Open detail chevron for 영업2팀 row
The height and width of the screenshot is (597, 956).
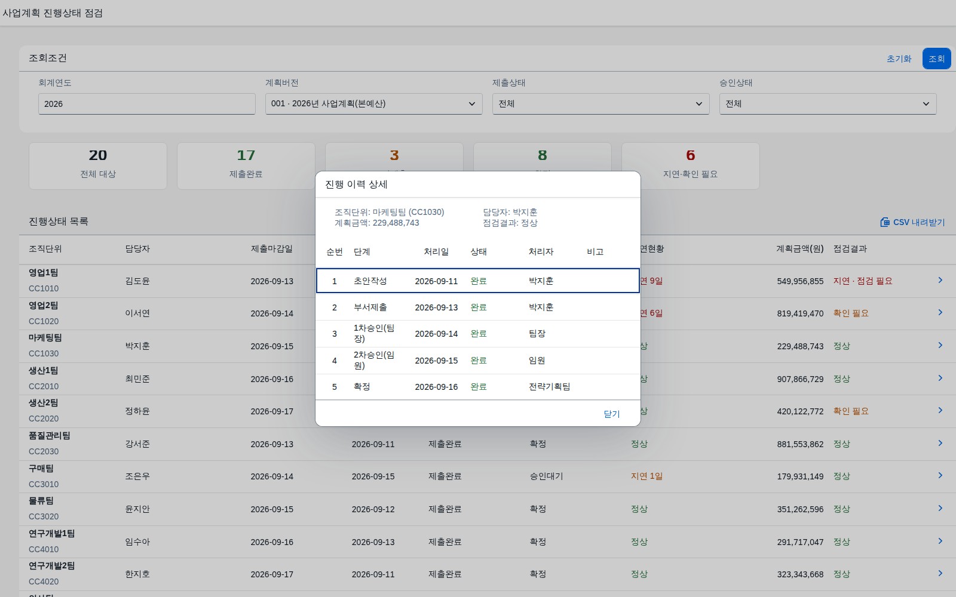[x=940, y=312]
